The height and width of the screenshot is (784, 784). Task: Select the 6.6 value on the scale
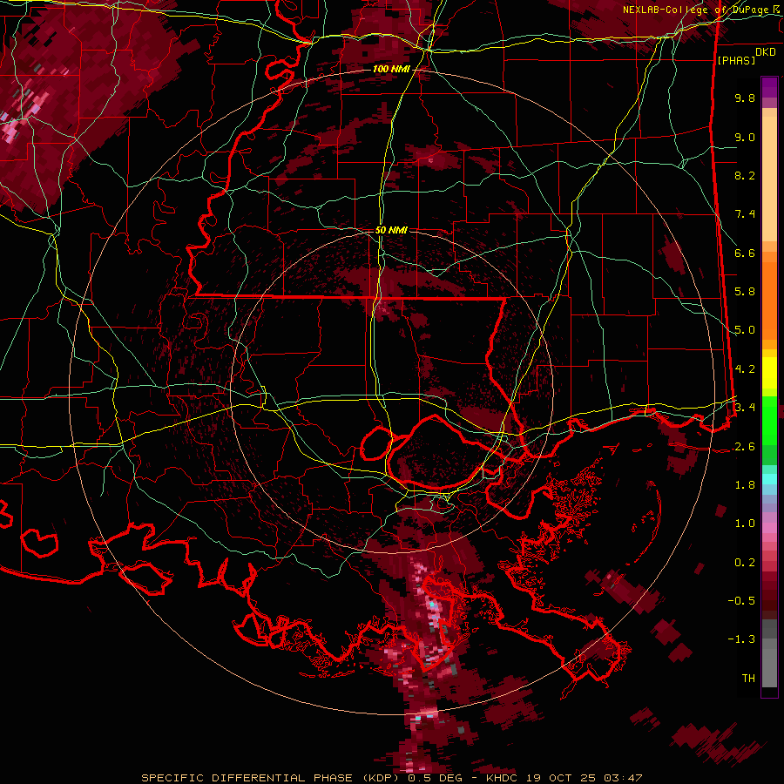745,253
